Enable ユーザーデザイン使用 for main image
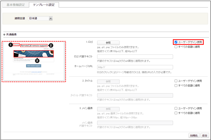Viewport: 211px width, 140px height. pos(176,108)
